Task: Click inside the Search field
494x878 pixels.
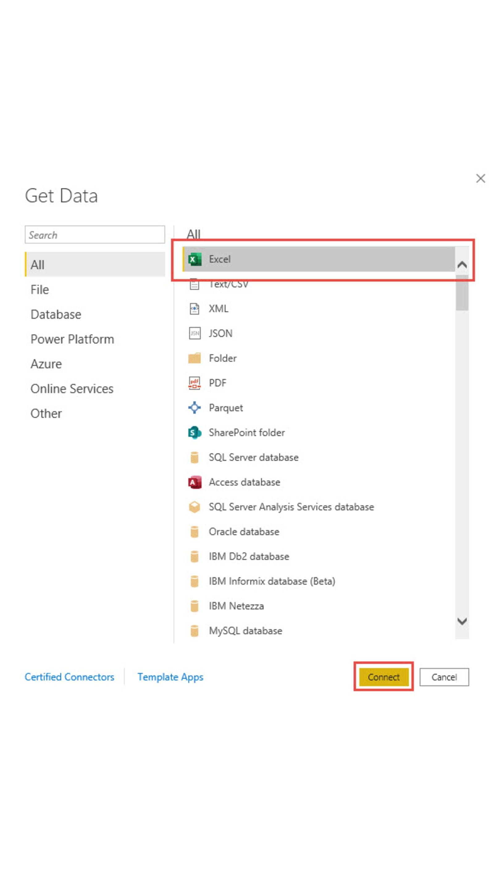Action: [x=95, y=235]
